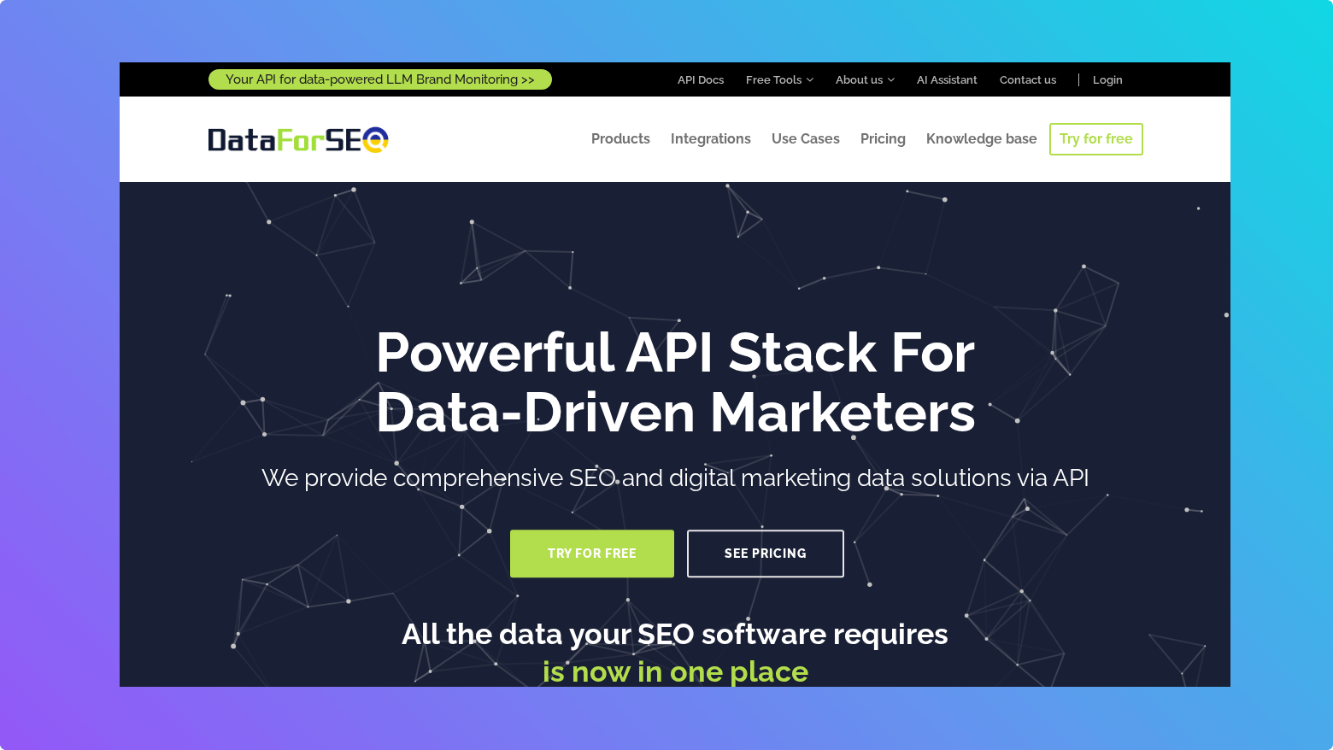Click the Try for free header button
1333x750 pixels.
click(x=1095, y=138)
